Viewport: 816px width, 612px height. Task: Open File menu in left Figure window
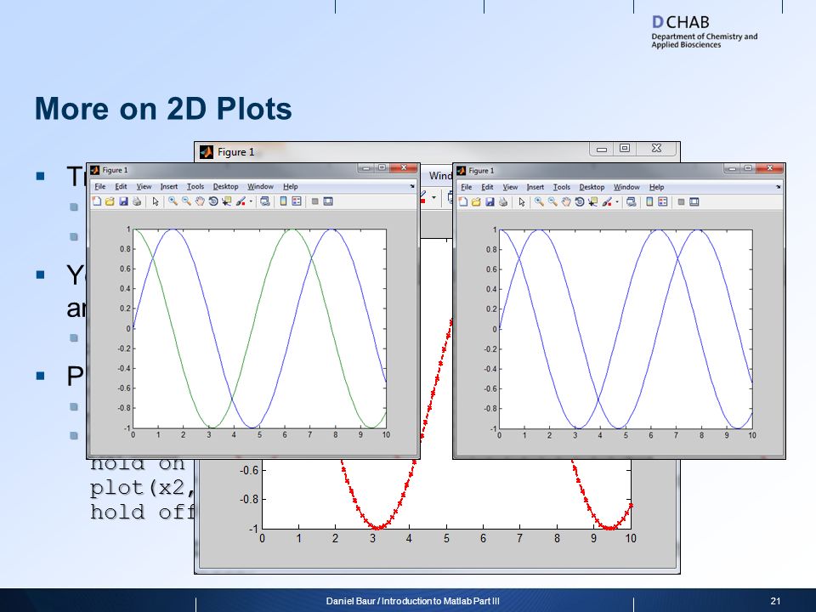click(100, 186)
